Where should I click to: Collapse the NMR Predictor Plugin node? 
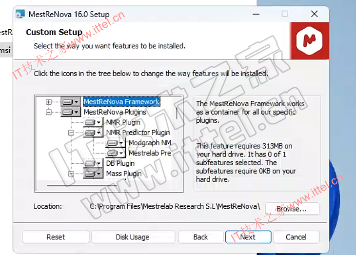(71, 133)
